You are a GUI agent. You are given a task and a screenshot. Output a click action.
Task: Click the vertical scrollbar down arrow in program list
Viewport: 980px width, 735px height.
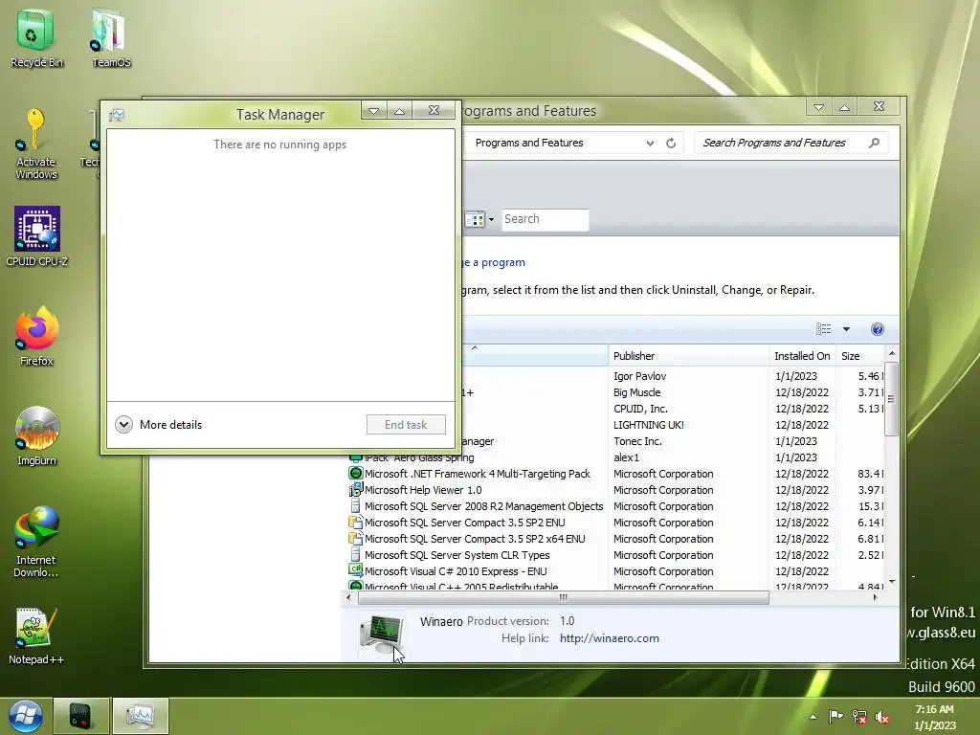pos(892,581)
